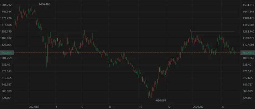The height and width of the screenshot is (109, 255).
Task: Click the 1504.212 label on right price axis
Action: click(249, 5)
